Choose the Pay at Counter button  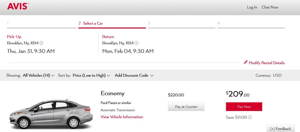click(x=186, y=107)
